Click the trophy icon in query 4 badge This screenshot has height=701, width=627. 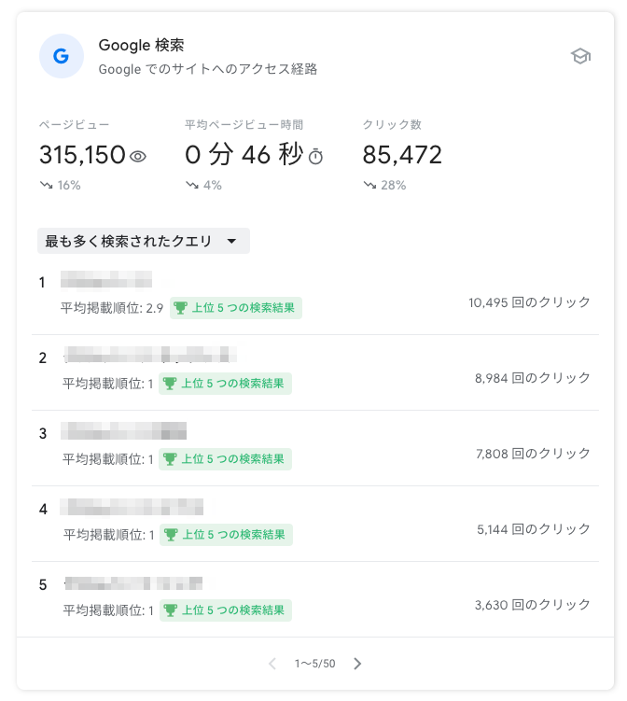pos(170,534)
